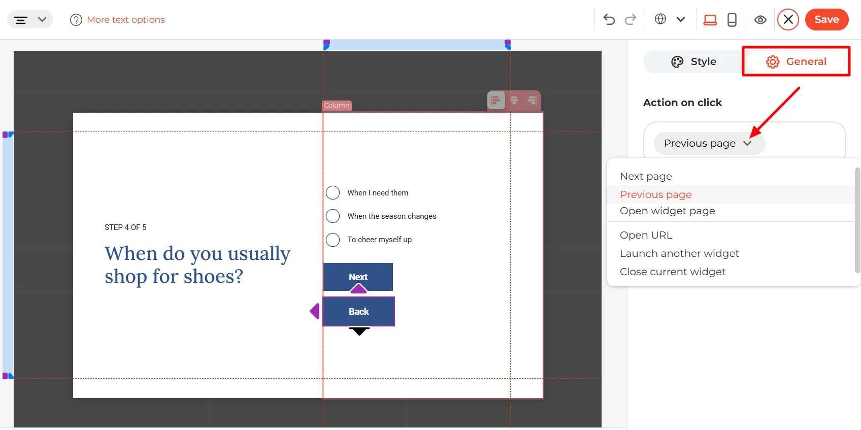861x430 pixels.
Task: Align column content to the left
Action: coord(496,100)
